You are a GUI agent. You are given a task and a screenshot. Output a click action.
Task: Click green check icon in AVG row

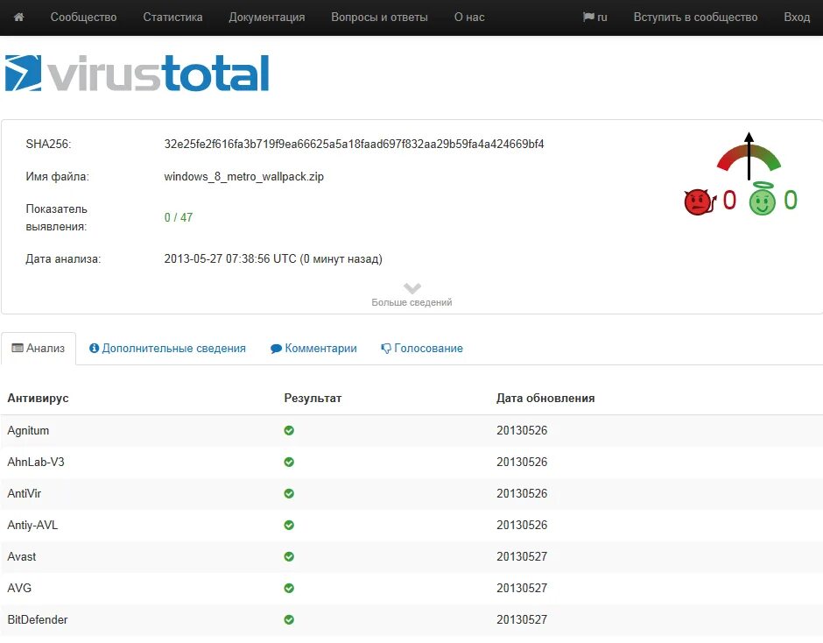[x=289, y=589]
